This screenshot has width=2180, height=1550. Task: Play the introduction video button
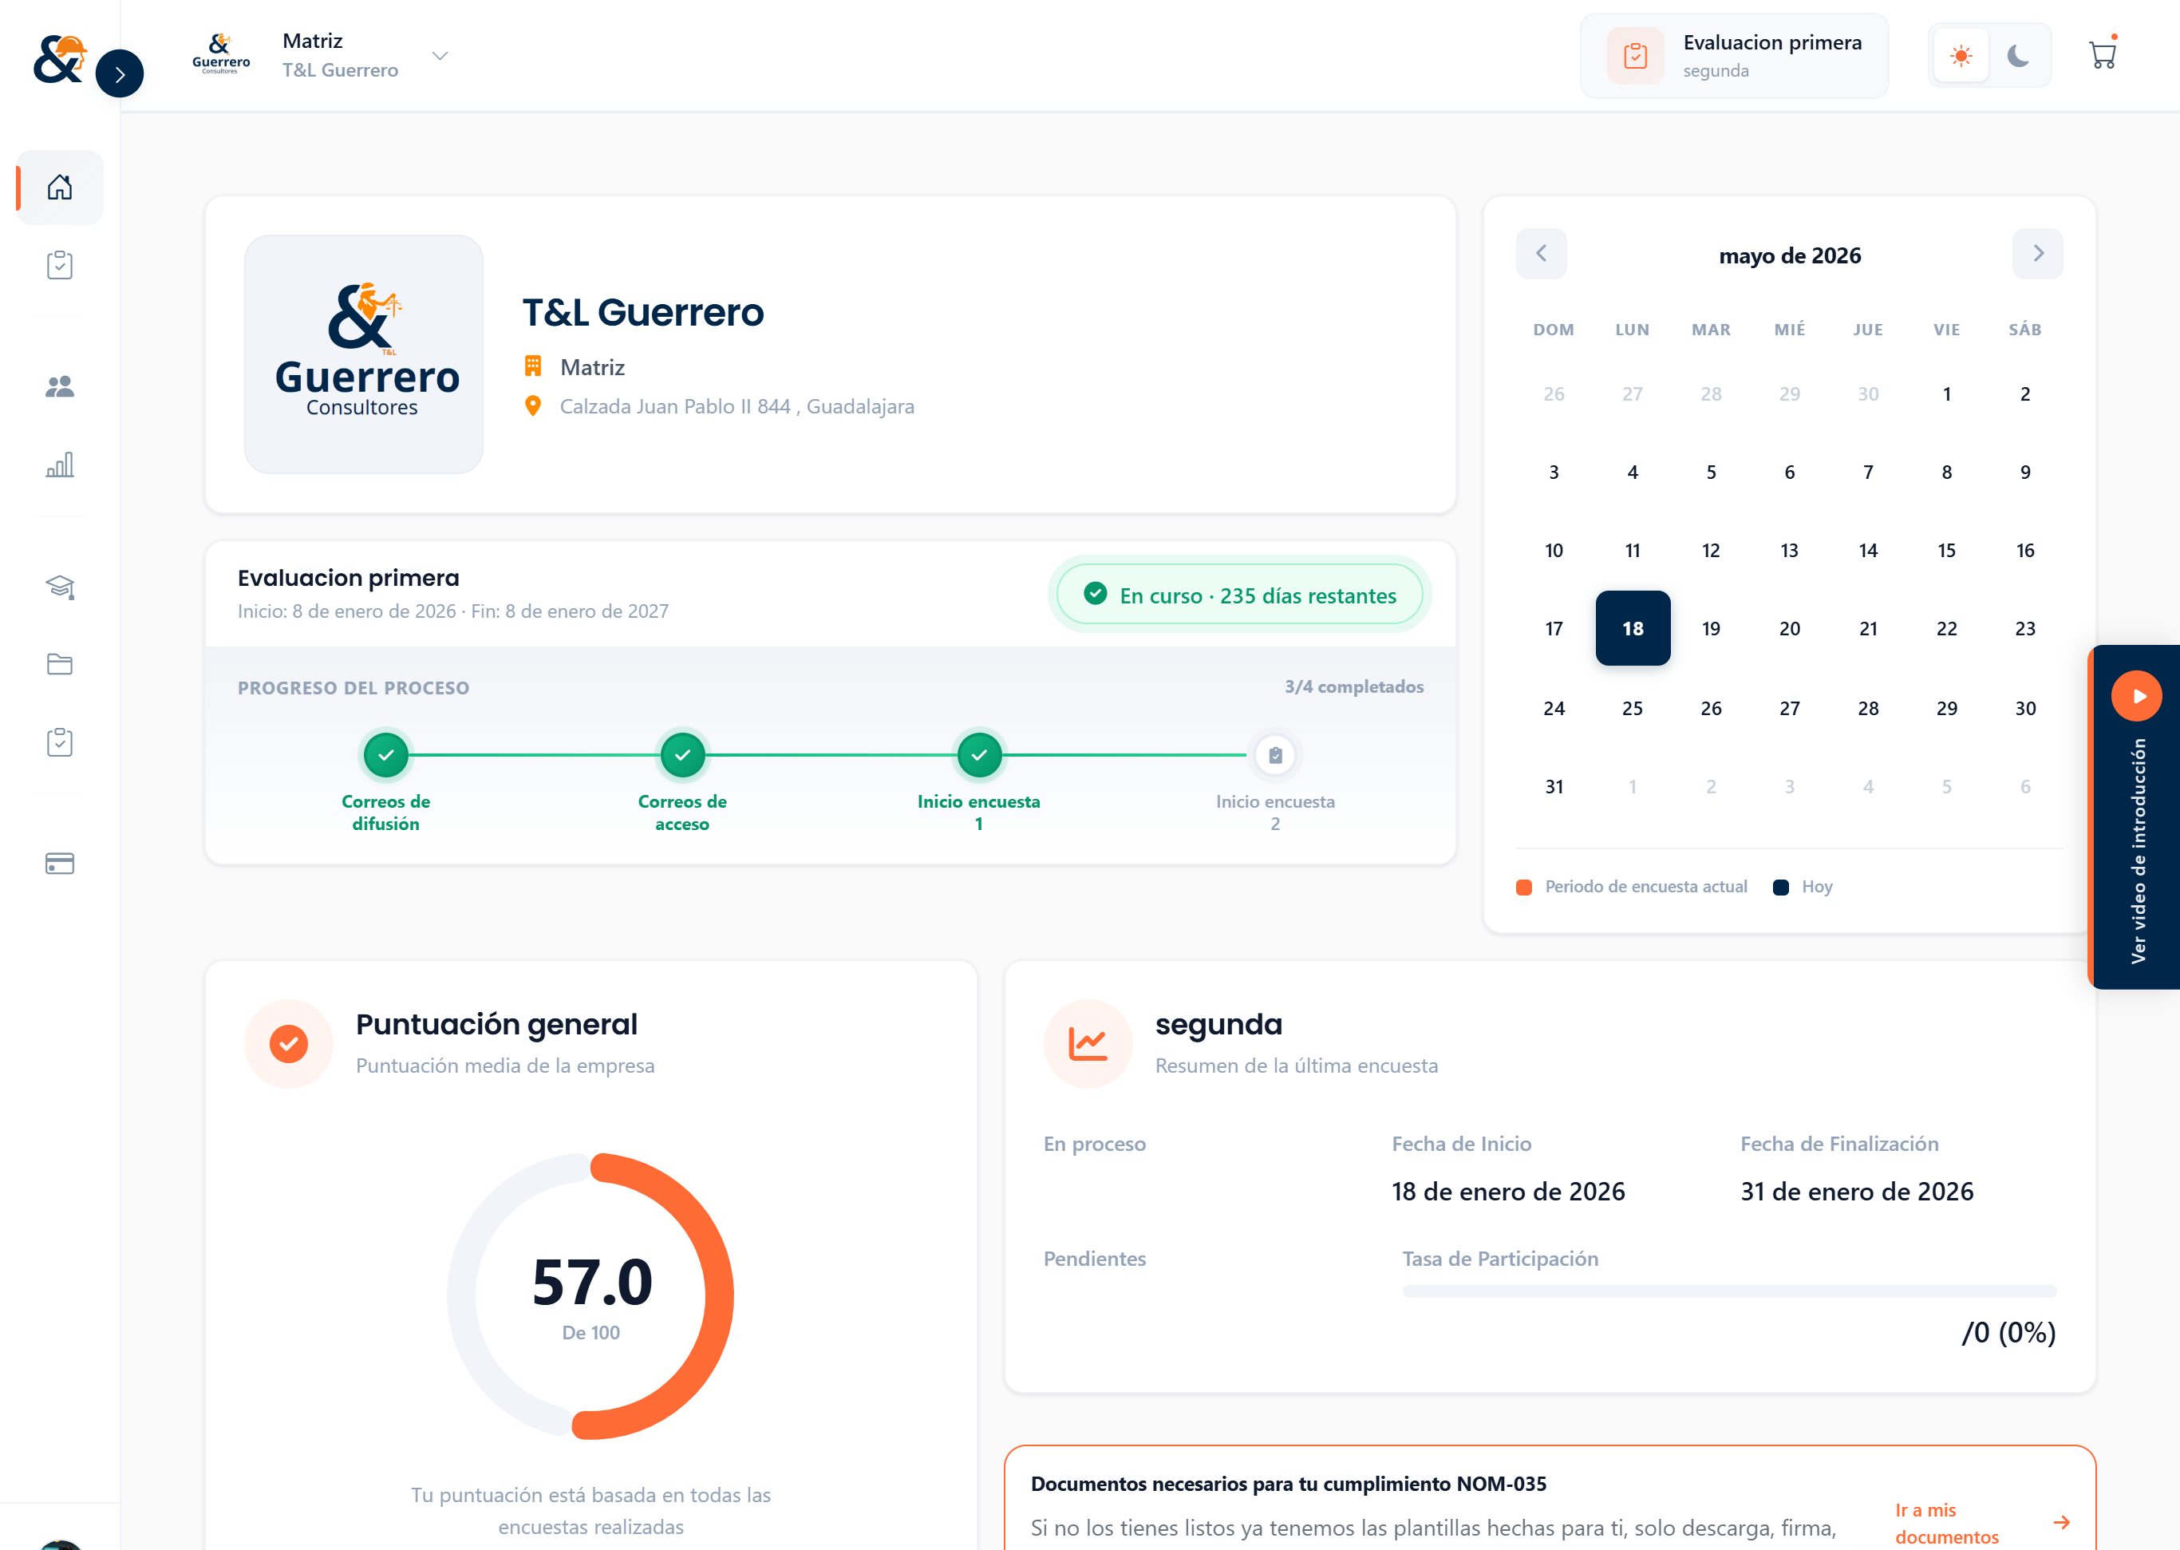(x=2136, y=696)
